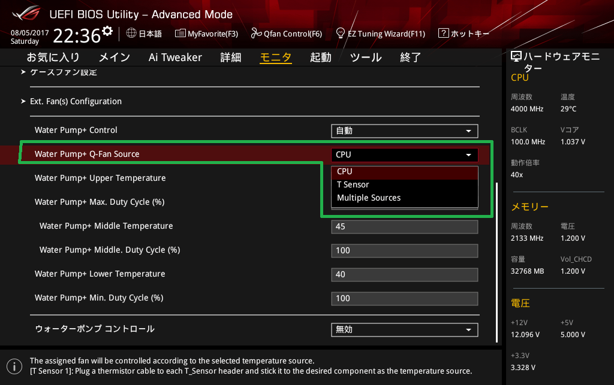This screenshot has width=614, height=385.
Task: Open ウォーターポンプ コントロール dropdown
Action: coord(405,329)
